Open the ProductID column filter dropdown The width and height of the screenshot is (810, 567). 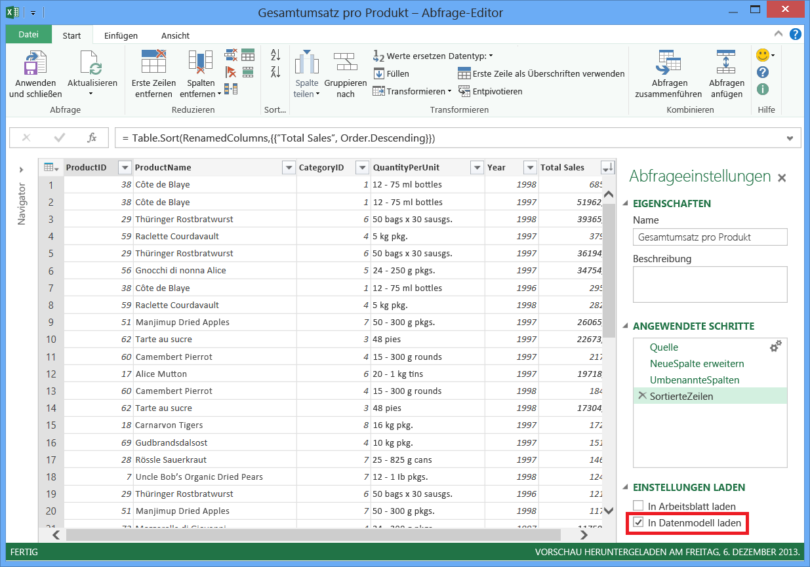[x=125, y=168]
